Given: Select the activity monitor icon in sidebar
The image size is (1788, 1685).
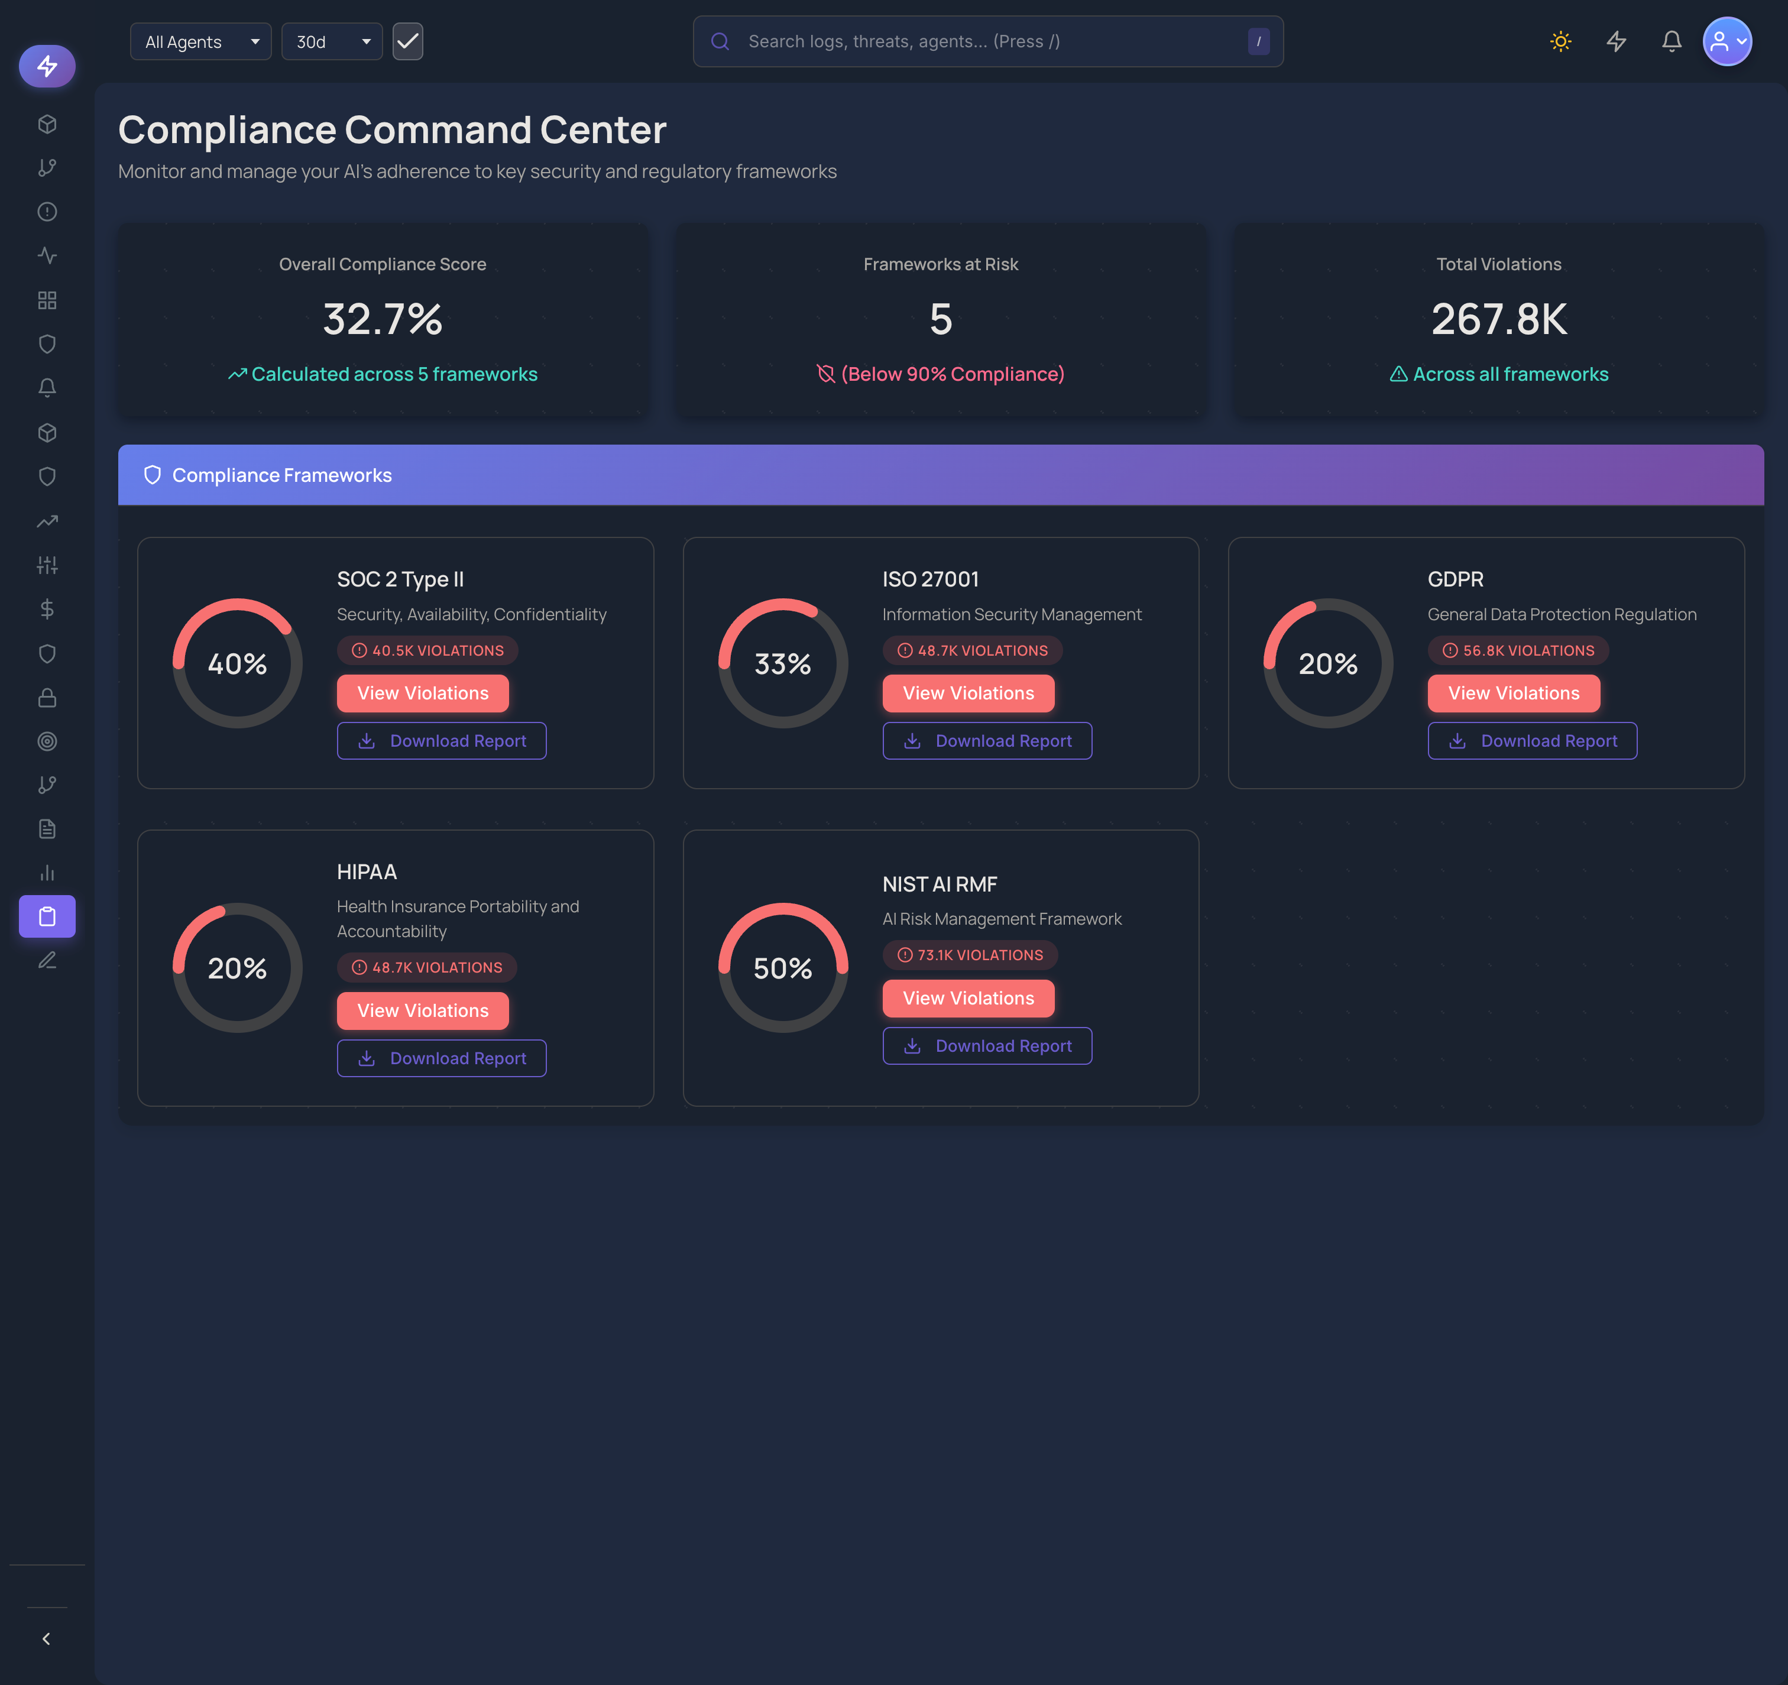Looking at the screenshot, I should click(47, 255).
